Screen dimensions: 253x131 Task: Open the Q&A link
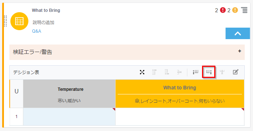coord(37,31)
